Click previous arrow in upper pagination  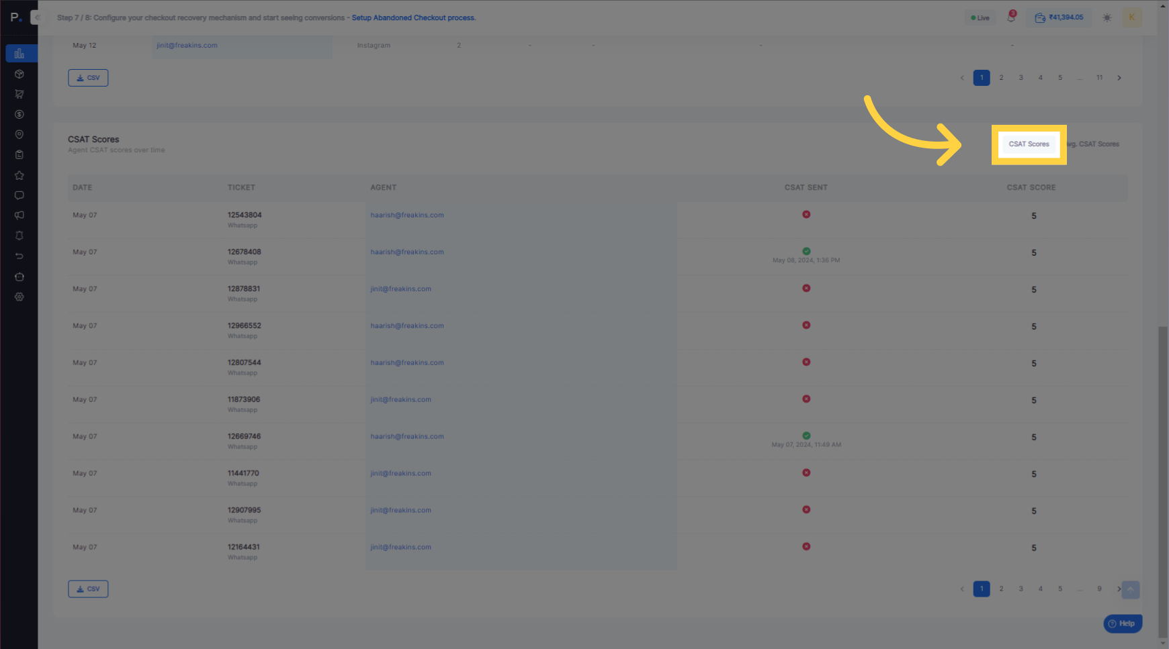click(962, 78)
